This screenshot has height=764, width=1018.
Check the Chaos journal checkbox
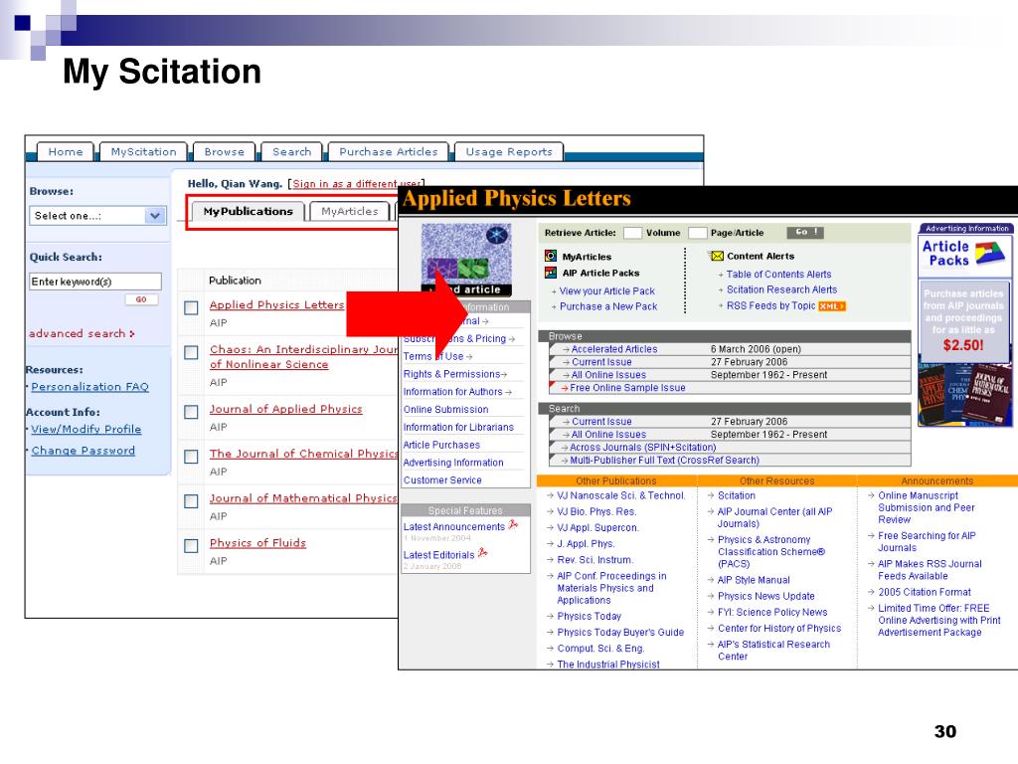coord(191,352)
